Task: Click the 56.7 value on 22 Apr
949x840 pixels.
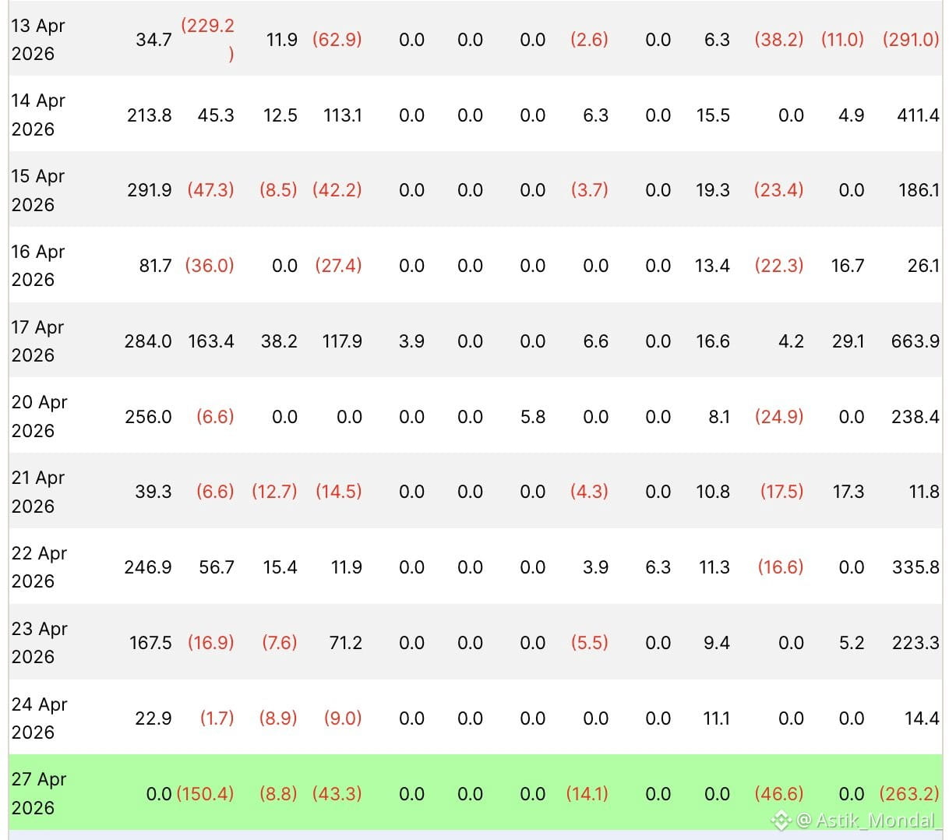Action: (x=217, y=567)
